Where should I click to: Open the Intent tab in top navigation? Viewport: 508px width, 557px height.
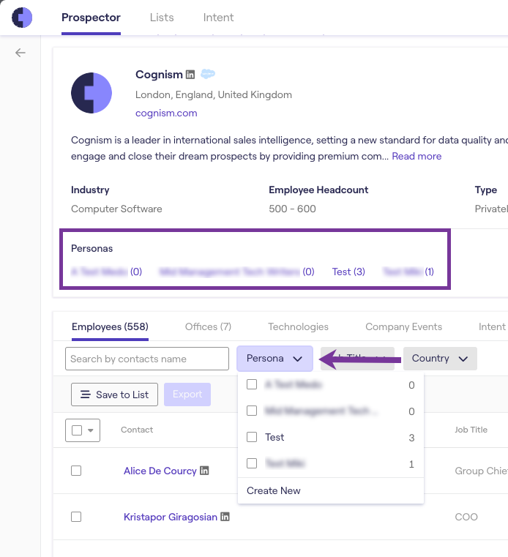coord(218,18)
